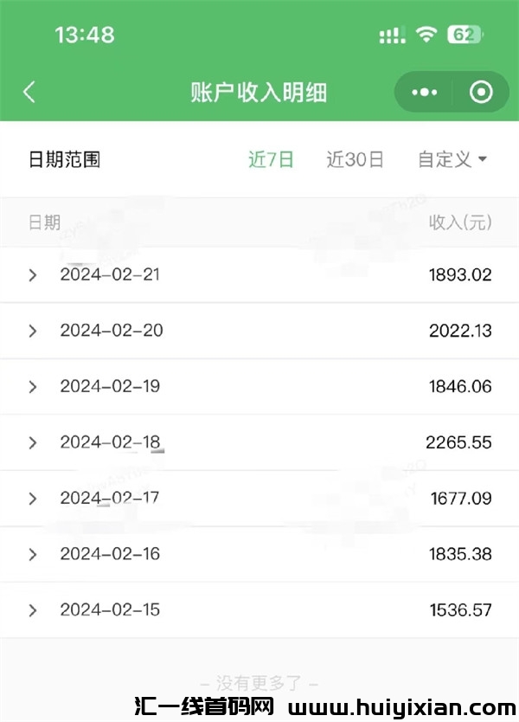Viewport: 519px width, 722px height.
Task: Open the 自定义 date range dropdown
Action: [452, 159]
